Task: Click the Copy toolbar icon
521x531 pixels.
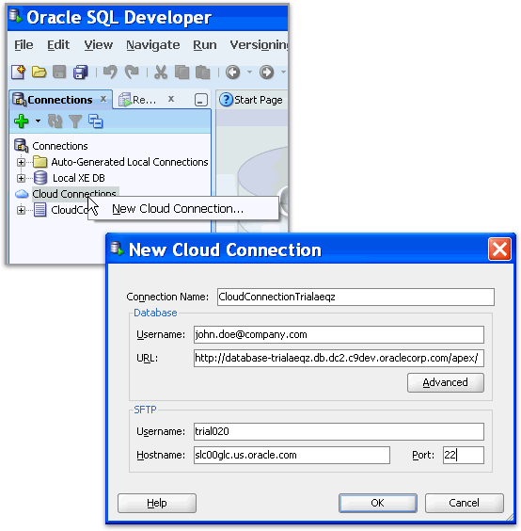Action: 182,72
